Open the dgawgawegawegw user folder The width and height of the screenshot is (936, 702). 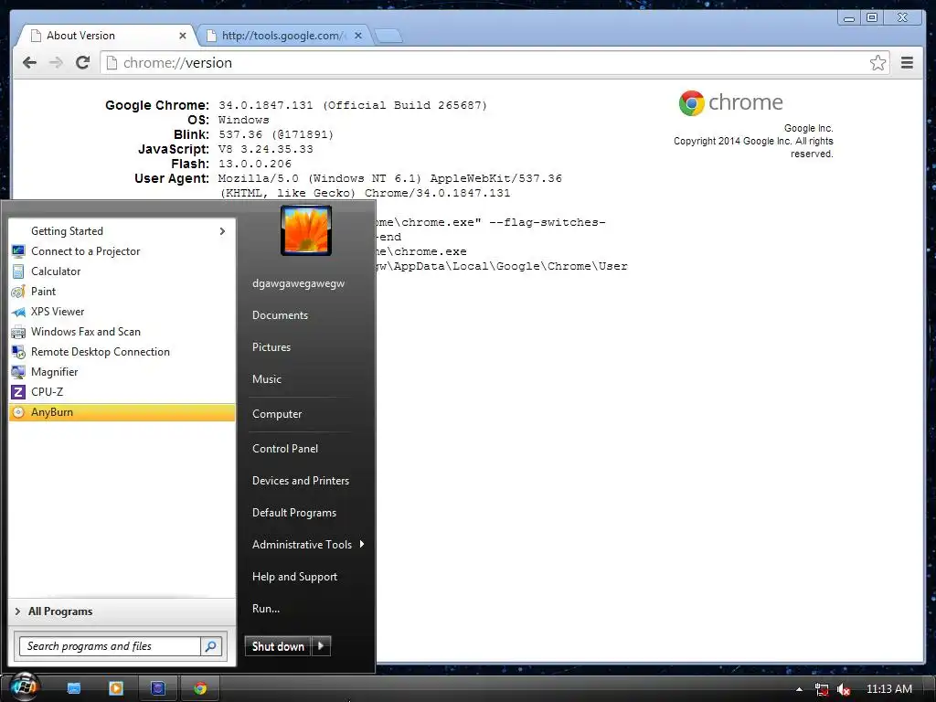[x=299, y=283]
